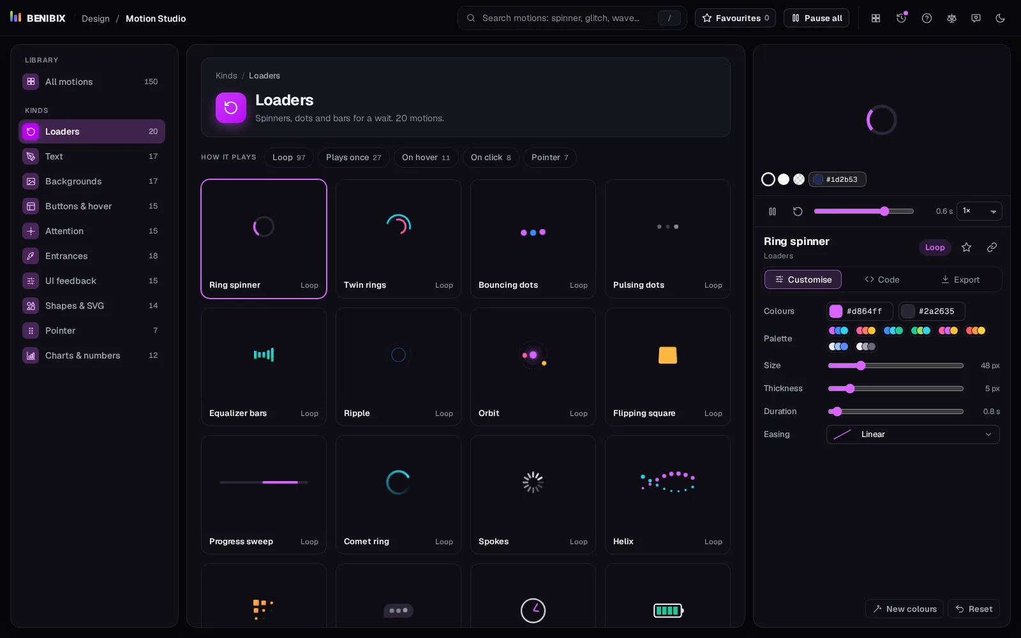This screenshot has width=1021, height=638.
Task: Switch to the Code tab
Action: point(882,279)
